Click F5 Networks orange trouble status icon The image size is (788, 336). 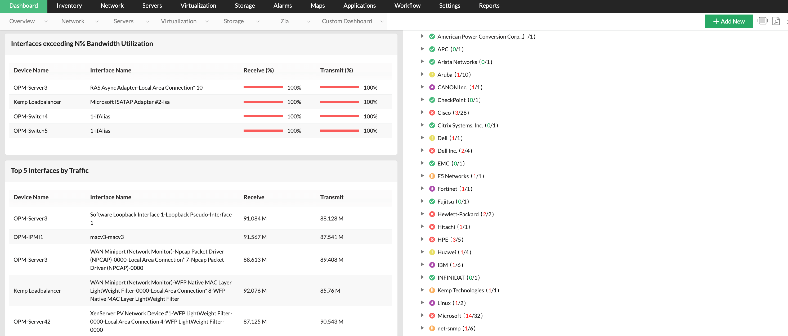coord(432,176)
